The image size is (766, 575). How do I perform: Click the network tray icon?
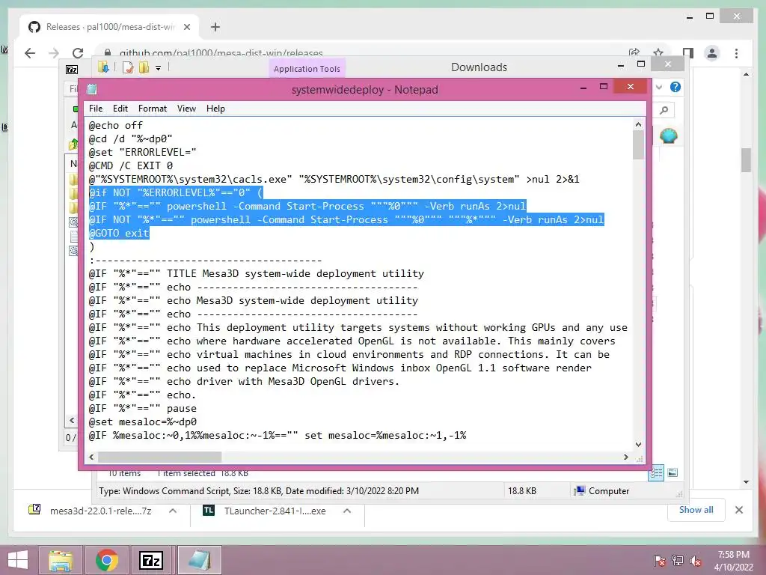click(678, 561)
